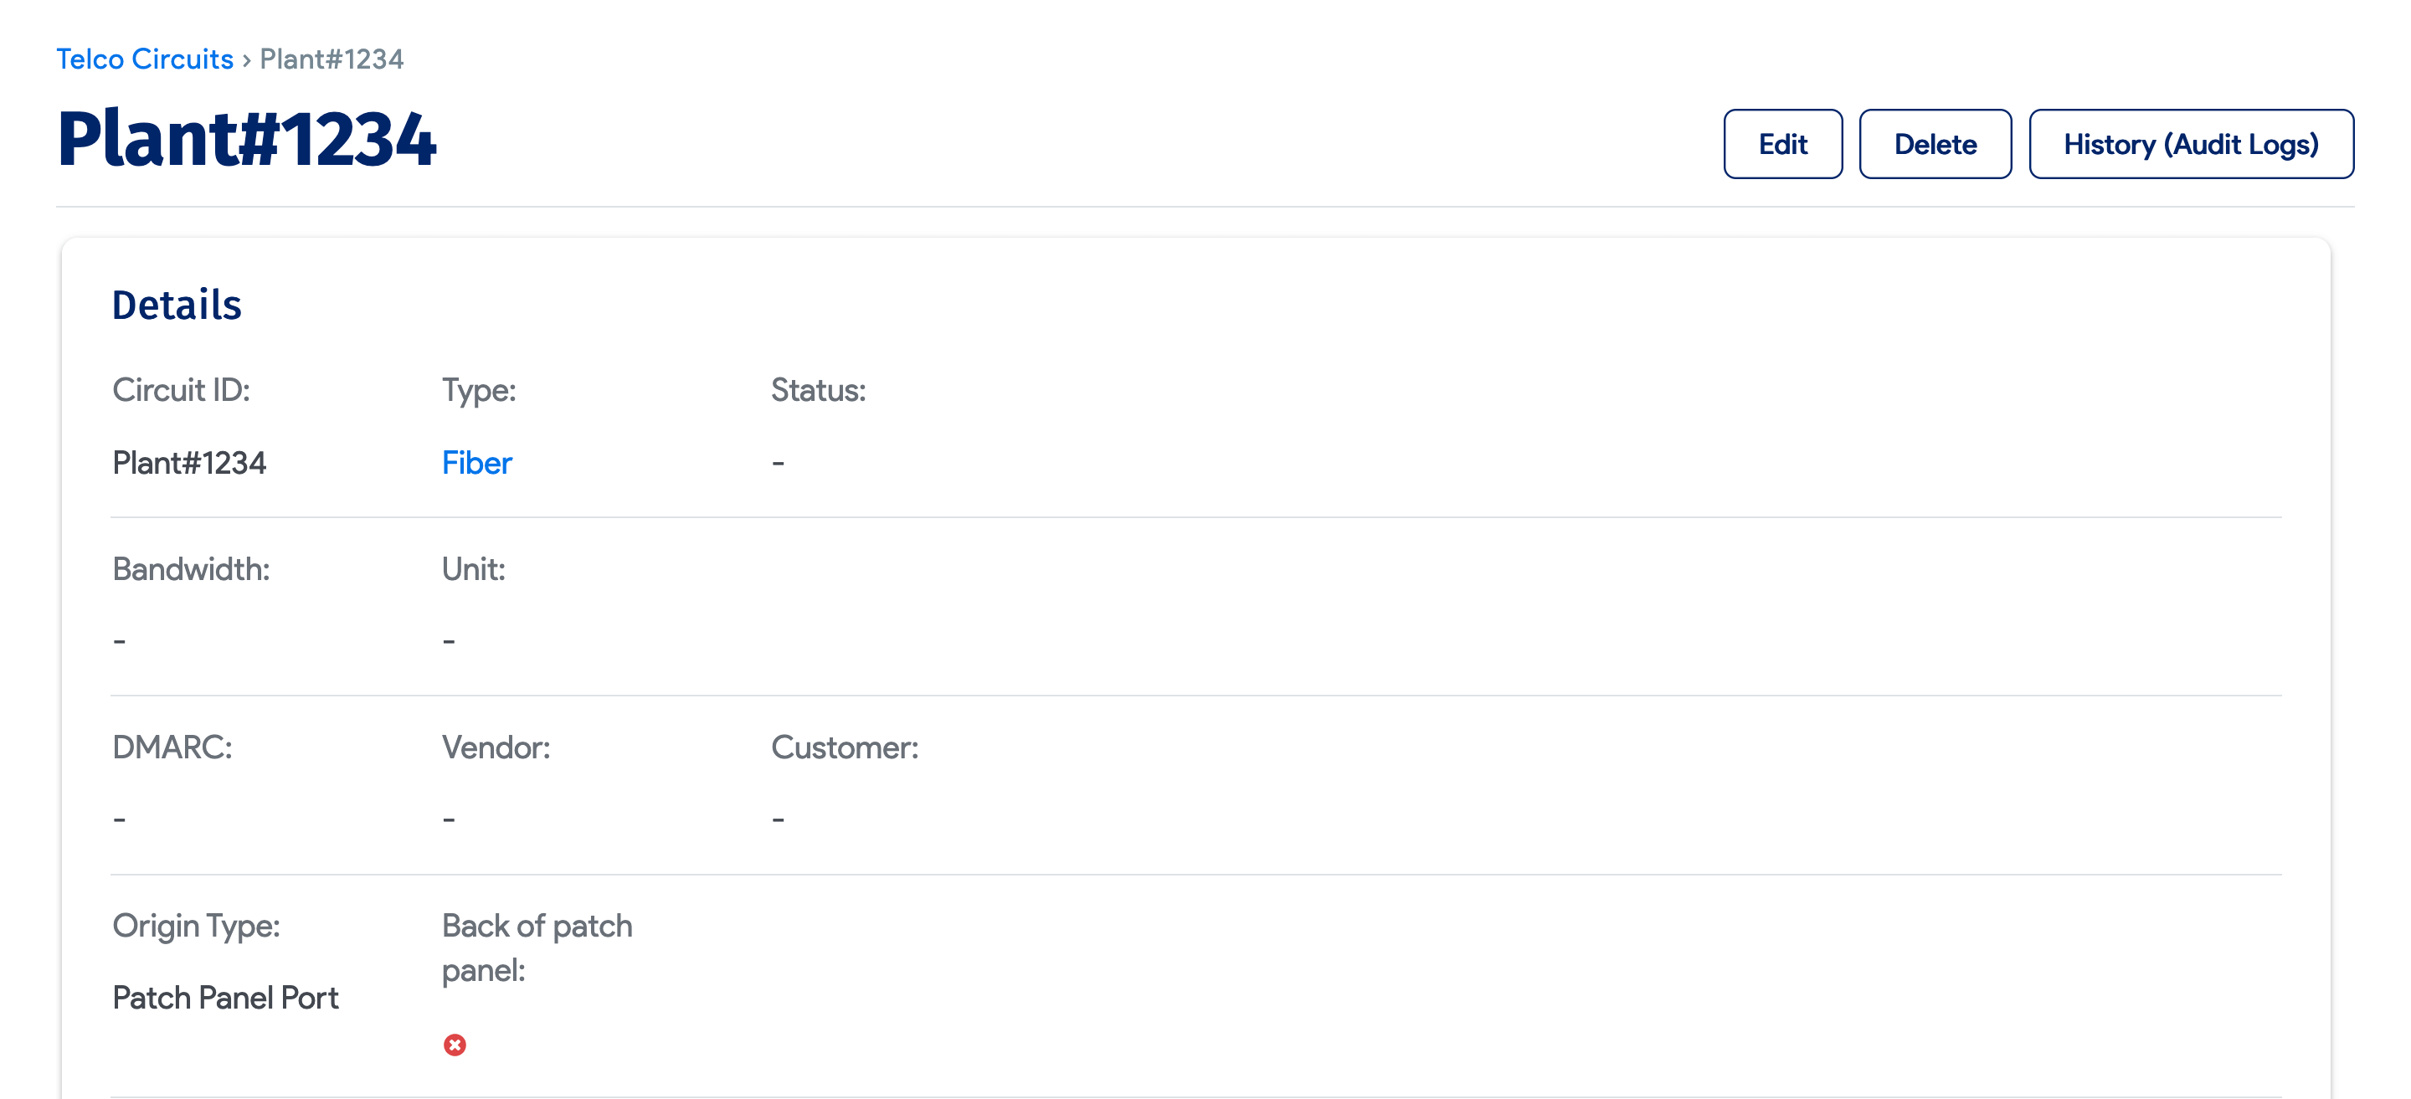
Task: Open the Telco Circuits breadcrumb link
Action: coord(144,59)
